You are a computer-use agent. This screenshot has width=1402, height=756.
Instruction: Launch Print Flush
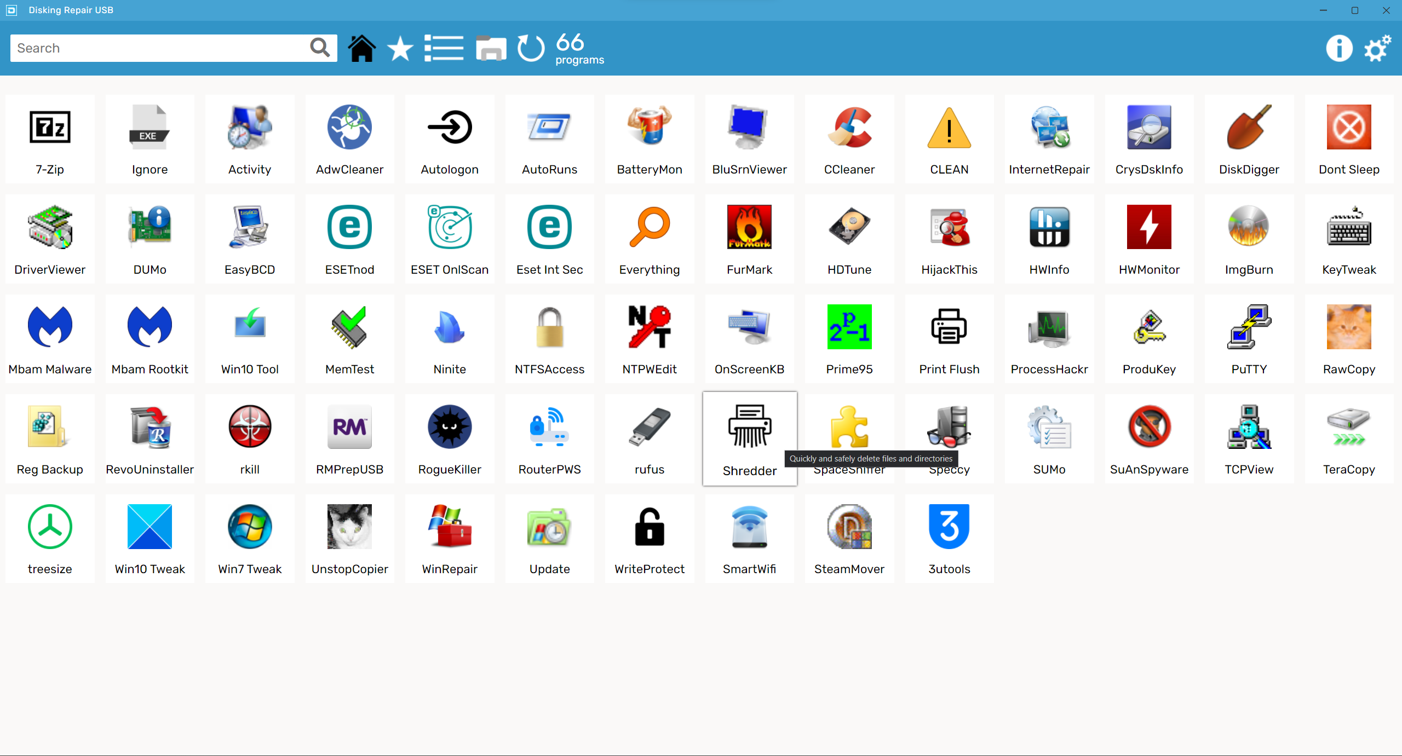click(x=949, y=339)
